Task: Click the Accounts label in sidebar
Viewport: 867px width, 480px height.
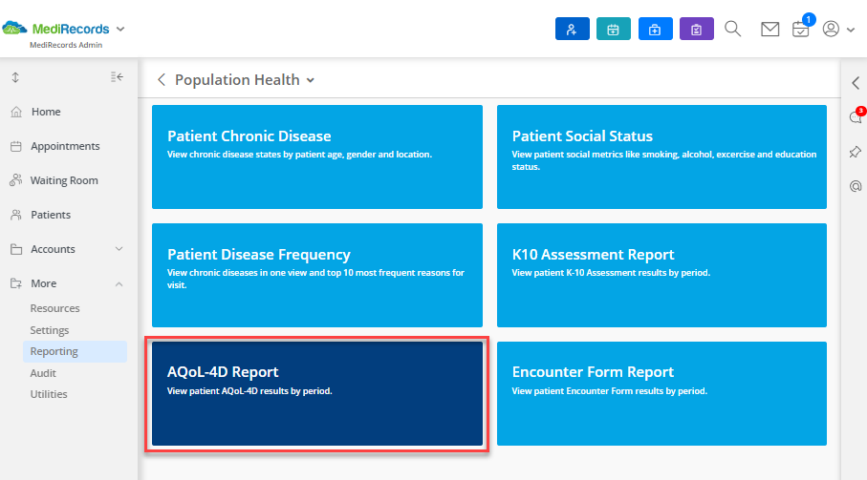Action: [x=53, y=249]
